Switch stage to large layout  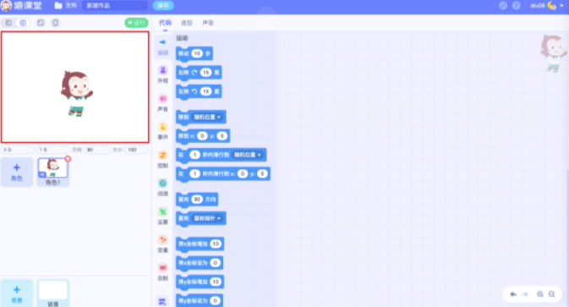click(x=23, y=23)
